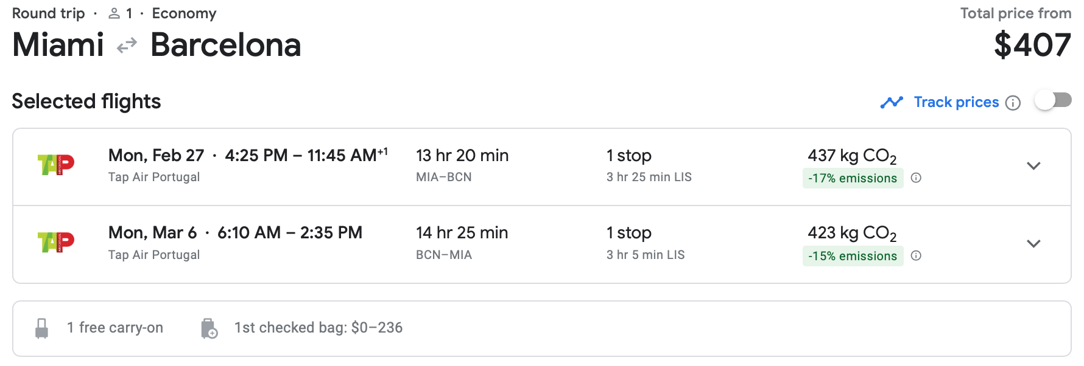Screen dimensions: 1084x366
Task: Click the -17% emissions green badge
Action: (853, 178)
